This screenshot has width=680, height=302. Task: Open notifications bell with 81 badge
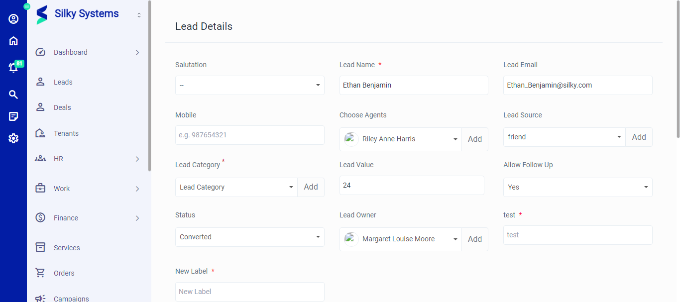13,68
